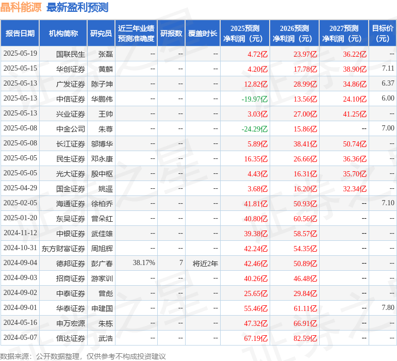397x361 pixels.
Task: Click researcher name 张磊
Action: (106, 54)
